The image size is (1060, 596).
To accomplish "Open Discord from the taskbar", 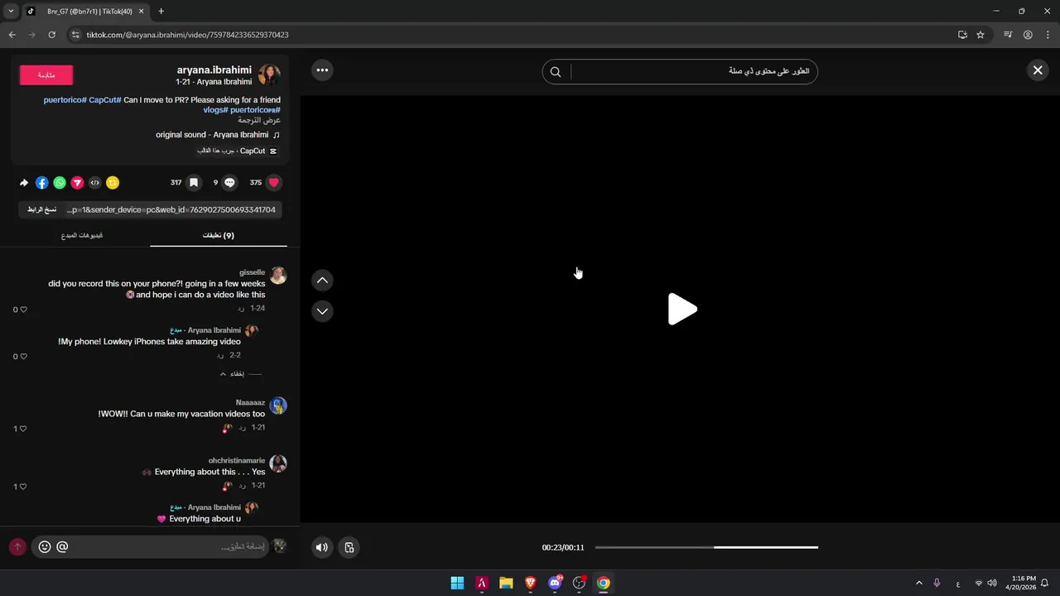I will tap(555, 583).
